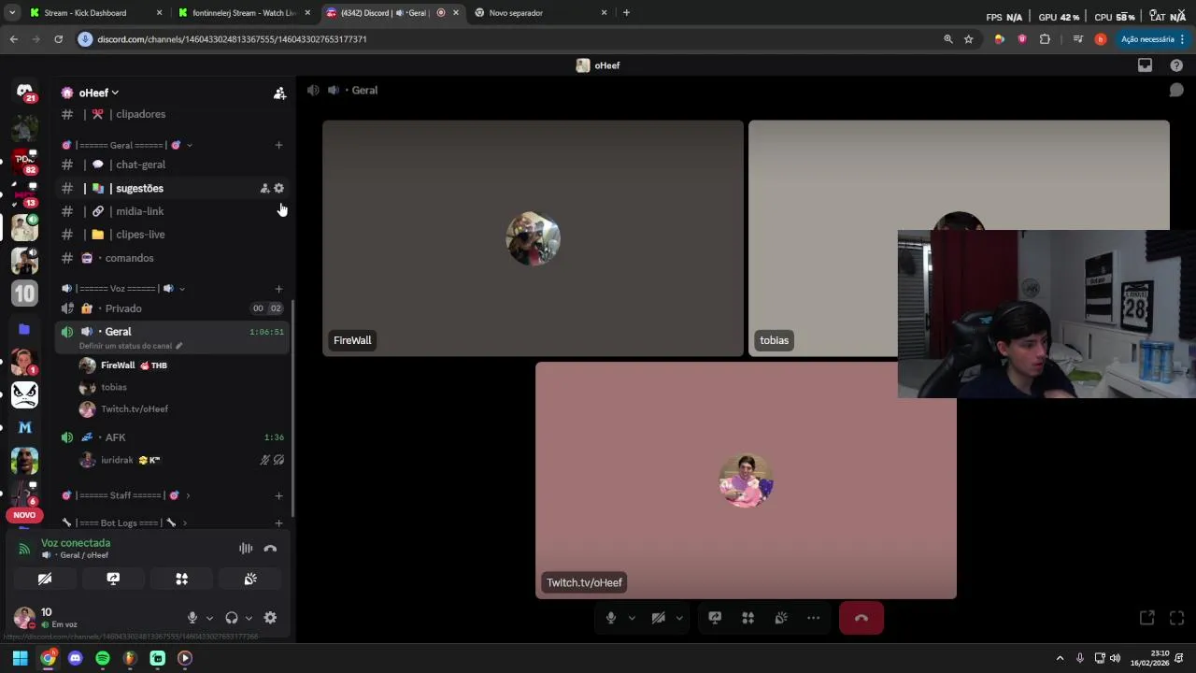The width and height of the screenshot is (1196, 673).
Task: Add channel to Voz category with plus
Action: point(278,289)
